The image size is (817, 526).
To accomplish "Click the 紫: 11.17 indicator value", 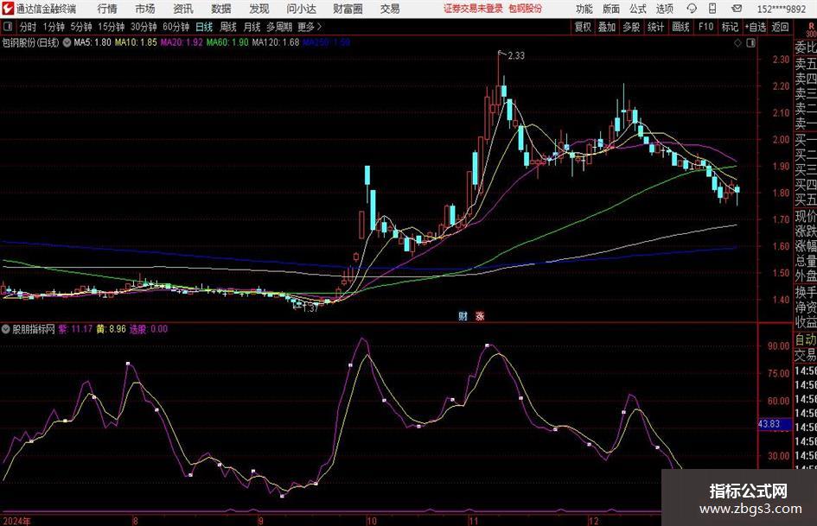I will (75, 329).
